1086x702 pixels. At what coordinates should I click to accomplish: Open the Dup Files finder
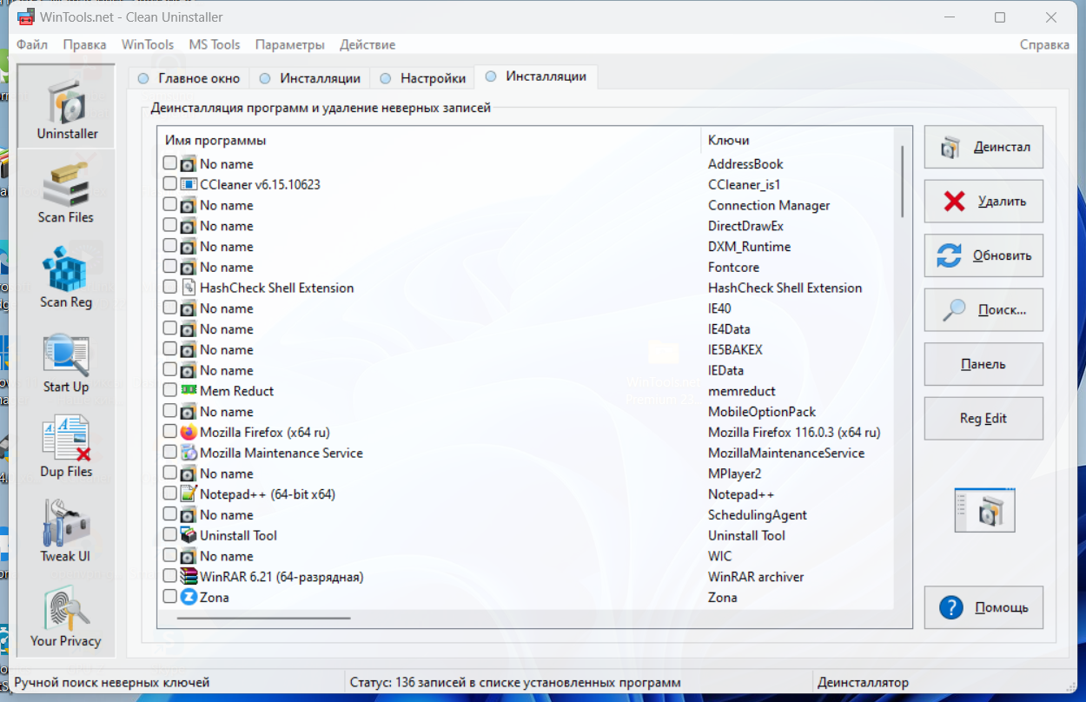(66, 447)
